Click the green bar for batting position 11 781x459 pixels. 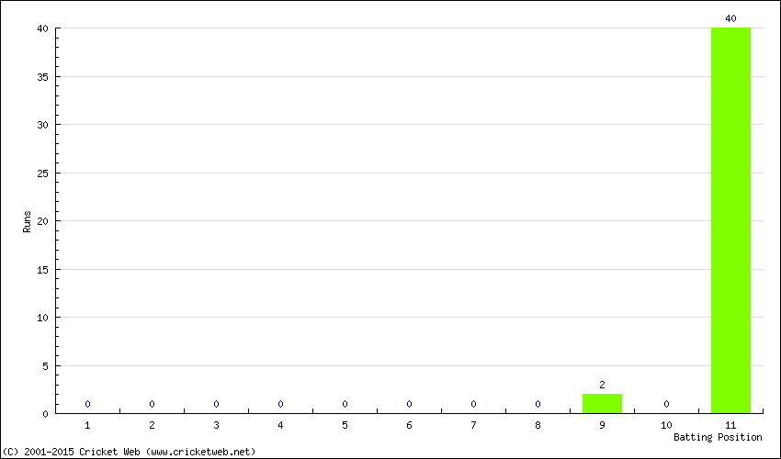click(730, 220)
